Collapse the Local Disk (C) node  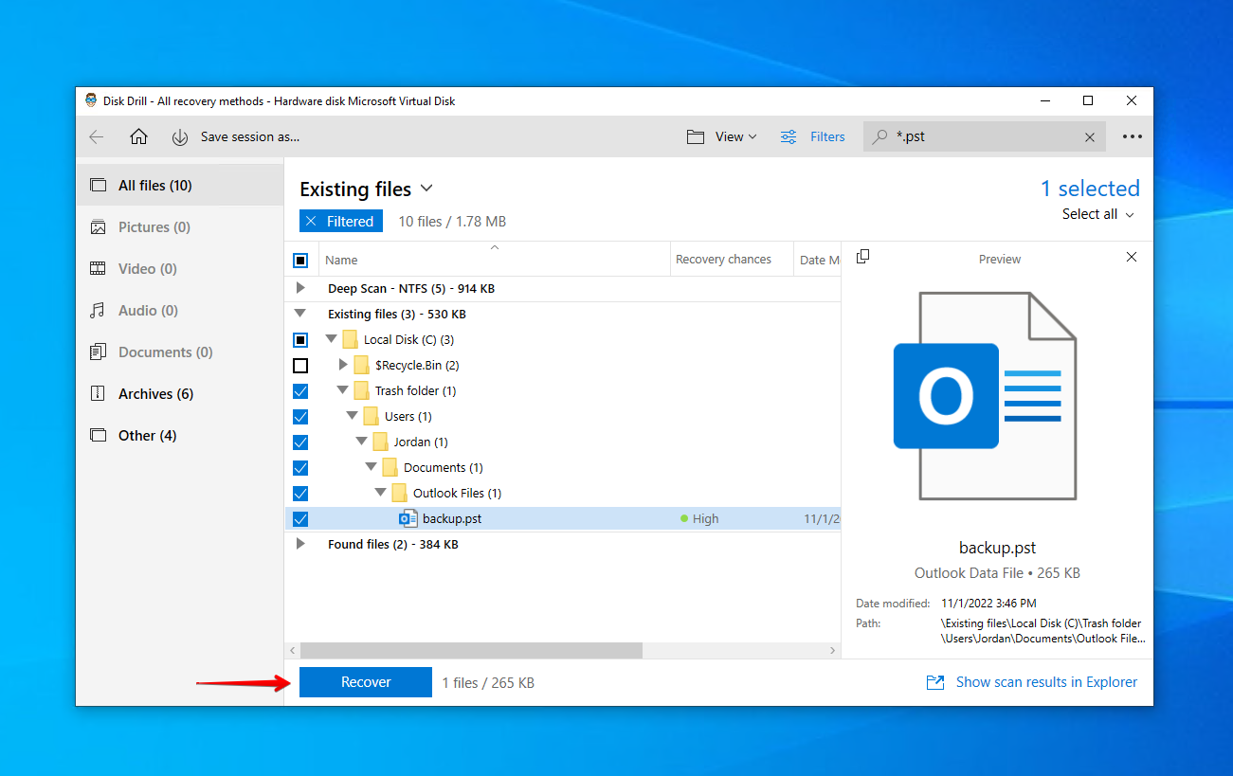pyautogui.click(x=331, y=339)
